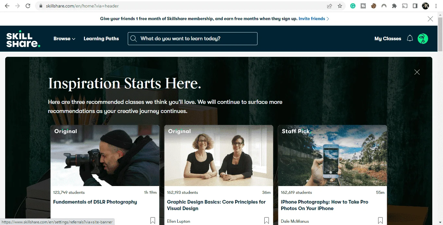The width and height of the screenshot is (443, 225).
Task: Go forward in browser history
Action: [x=18, y=6]
